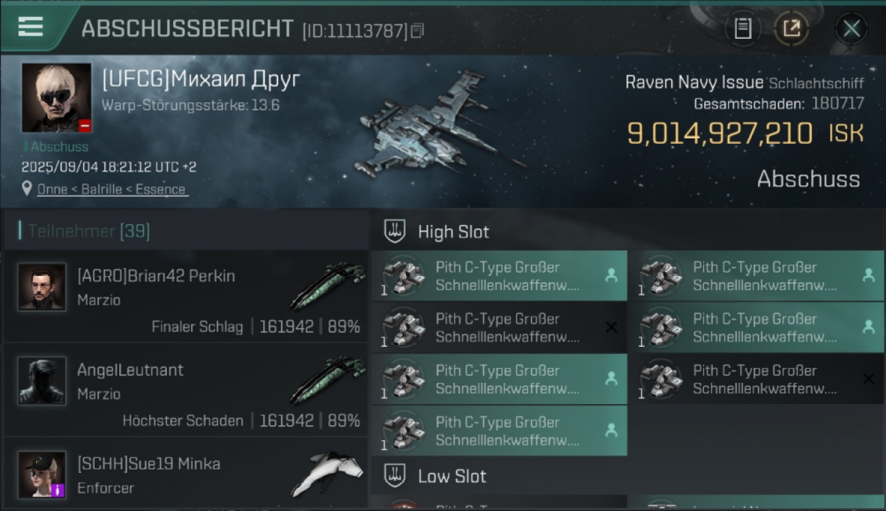Copy the kill report ID
This screenshot has height=511, width=886.
point(417,31)
